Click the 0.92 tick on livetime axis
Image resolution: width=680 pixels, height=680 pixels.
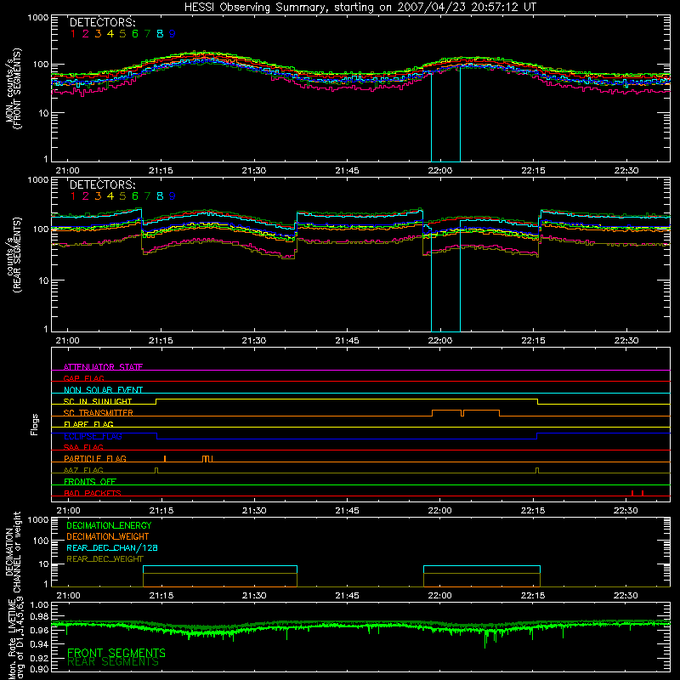39,658
